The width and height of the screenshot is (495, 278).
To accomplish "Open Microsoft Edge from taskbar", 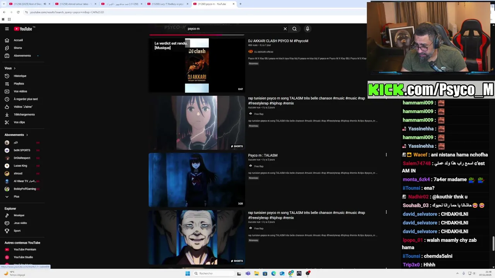I will point(273,273).
